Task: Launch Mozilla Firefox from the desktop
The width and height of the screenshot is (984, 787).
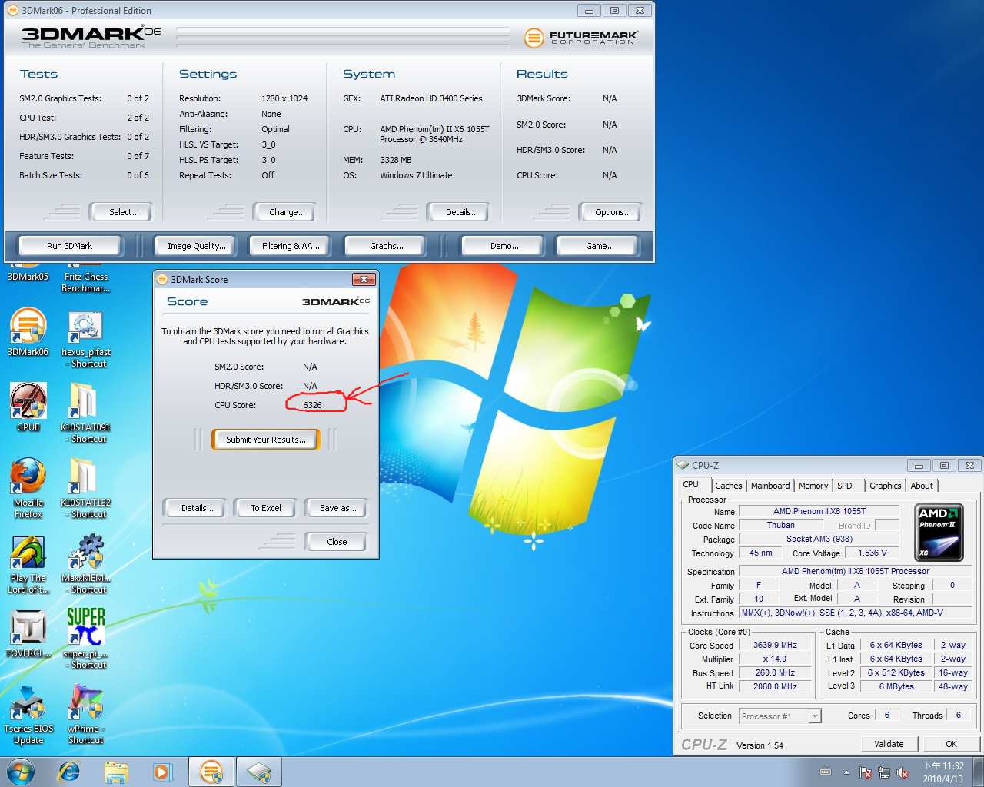Action: [x=28, y=488]
